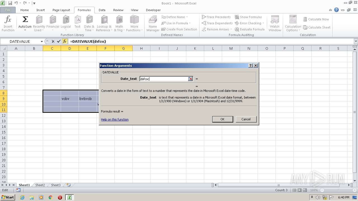The image size is (358, 201).
Task: Click Calculate Now
Action: point(316,19)
